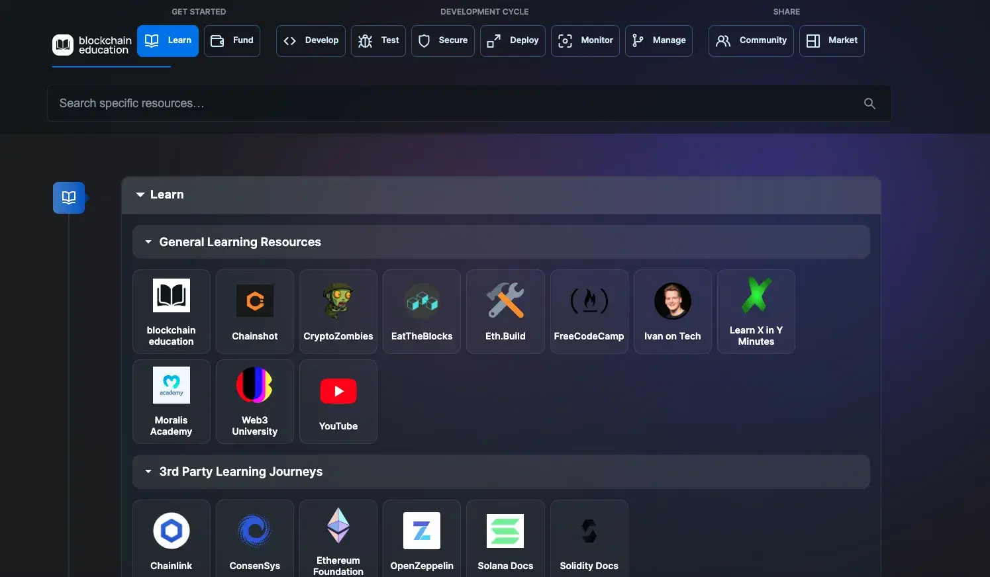Open the Ivan on Tech resource

tap(673, 312)
